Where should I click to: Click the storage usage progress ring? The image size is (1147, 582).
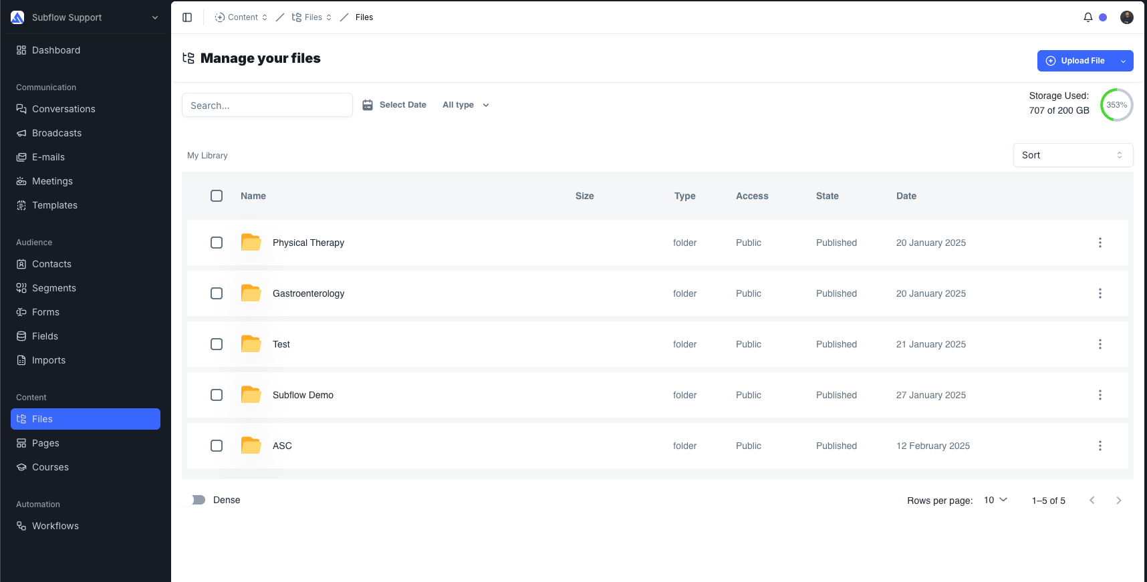pyautogui.click(x=1116, y=105)
